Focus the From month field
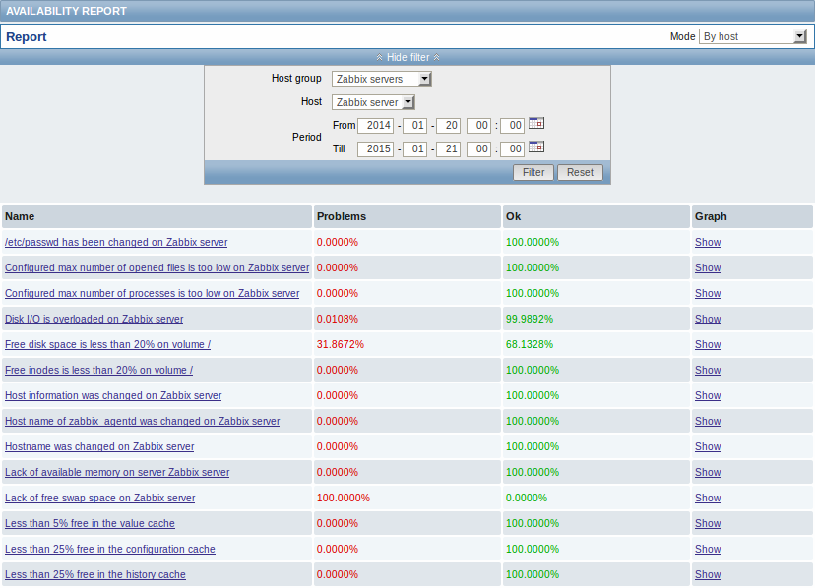 click(414, 126)
